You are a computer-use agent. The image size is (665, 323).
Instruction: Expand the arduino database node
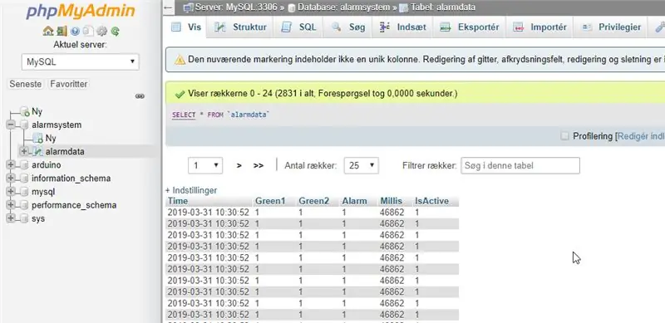coord(11,165)
